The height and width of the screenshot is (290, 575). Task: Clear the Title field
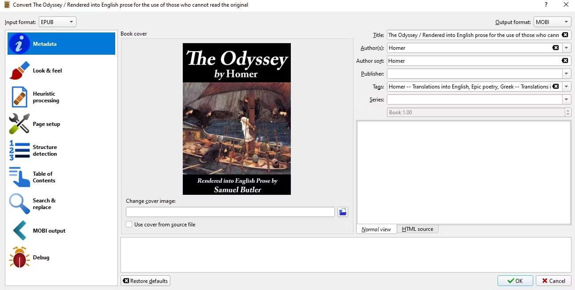pyautogui.click(x=565, y=35)
